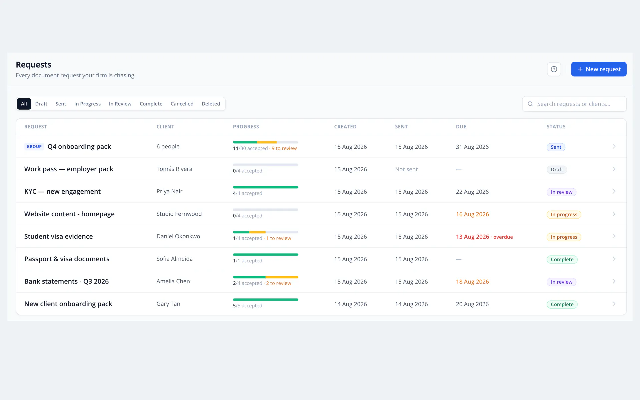The image size is (640, 400).
Task: Click client Studio Fernwood
Action: coord(179,214)
